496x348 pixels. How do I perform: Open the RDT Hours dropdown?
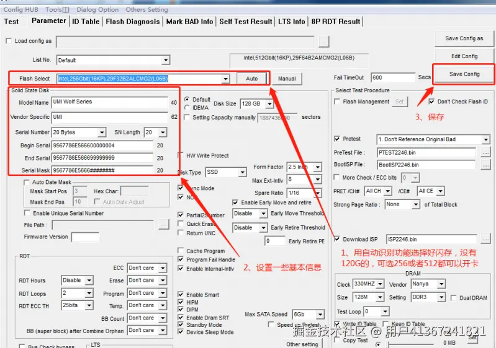tap(89, 280)
